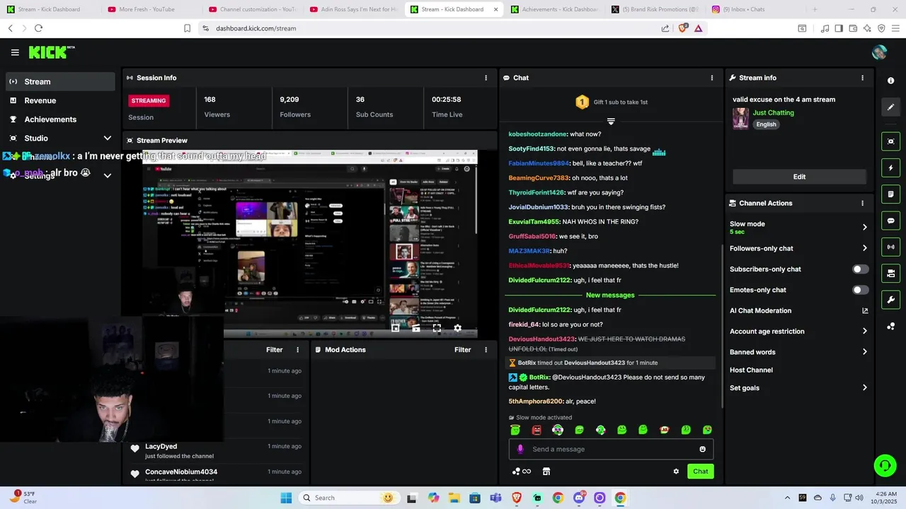Open chat settings gear icon
The width and height of the screenshot is (906, 509).
tap(676, 472)
